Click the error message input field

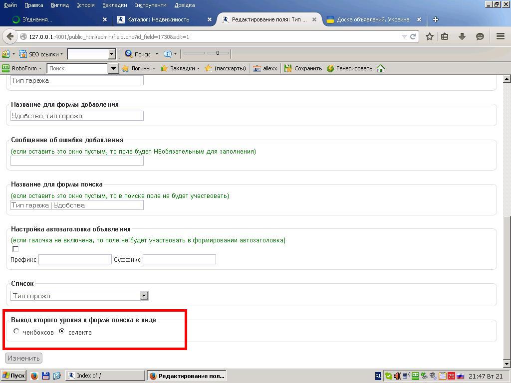pyautogui.click(x=77, y=161)
